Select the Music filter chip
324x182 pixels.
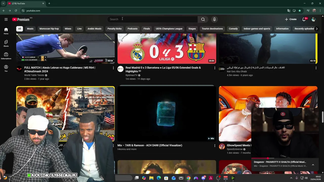point(30,29)
